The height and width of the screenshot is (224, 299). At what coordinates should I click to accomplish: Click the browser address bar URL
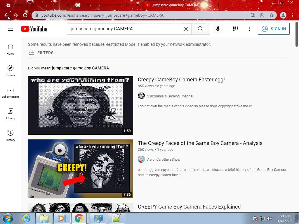[x=102, y=15]
